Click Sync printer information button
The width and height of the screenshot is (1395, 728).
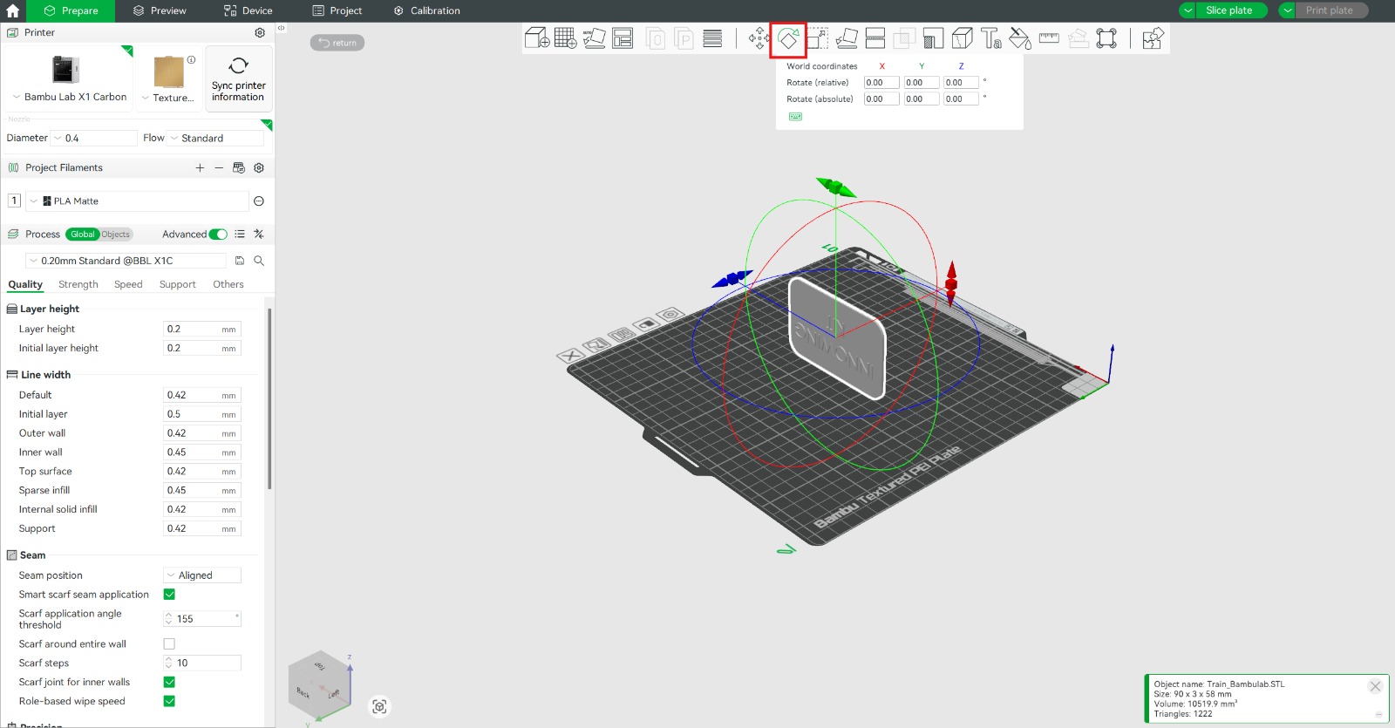238,79
